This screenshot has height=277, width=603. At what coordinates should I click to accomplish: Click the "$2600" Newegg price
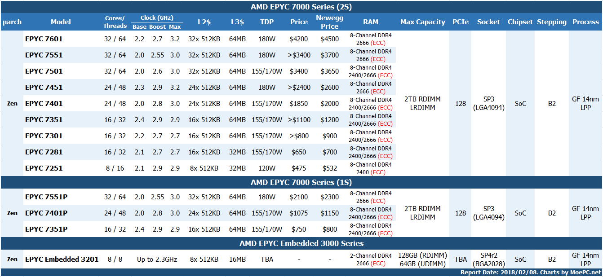coord(330,88)
